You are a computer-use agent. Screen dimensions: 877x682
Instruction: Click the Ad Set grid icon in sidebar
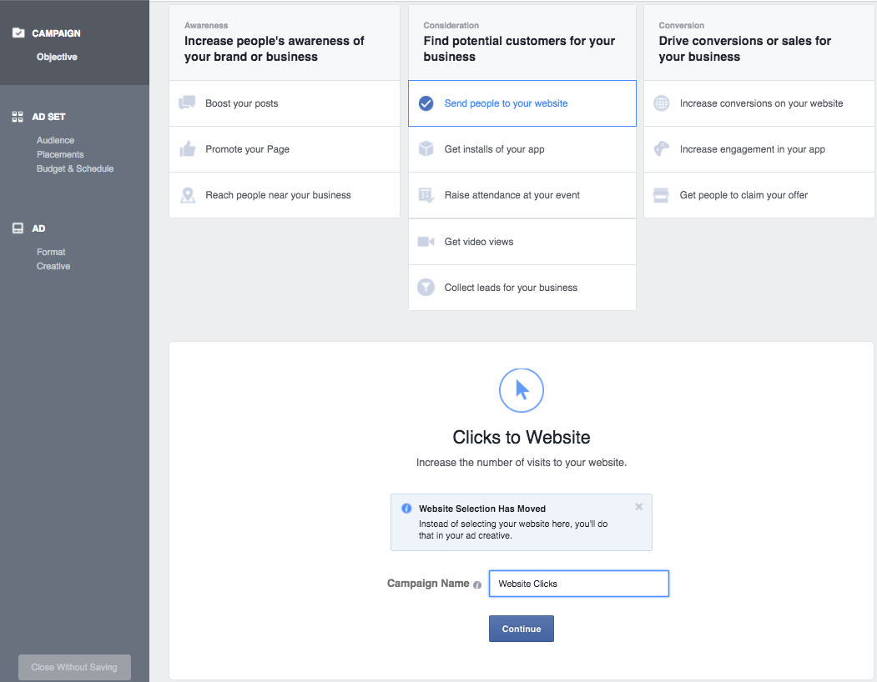point(18,116)
